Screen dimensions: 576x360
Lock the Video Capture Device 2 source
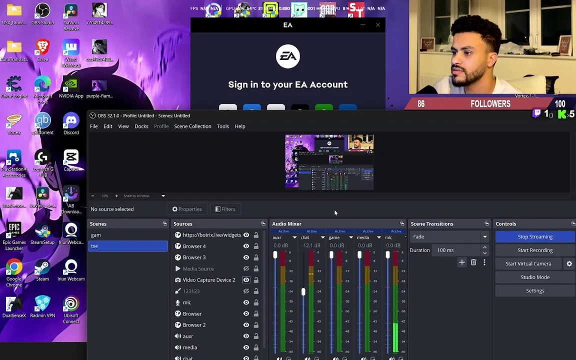pyautogui.click(x=256, y=280)
